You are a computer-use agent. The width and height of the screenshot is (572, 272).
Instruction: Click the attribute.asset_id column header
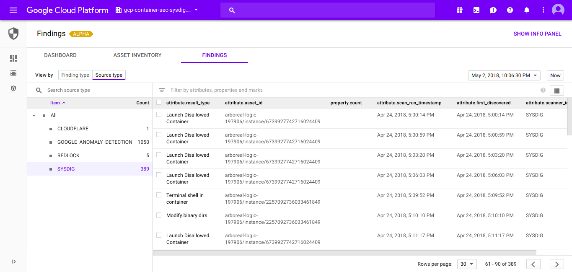244,103
